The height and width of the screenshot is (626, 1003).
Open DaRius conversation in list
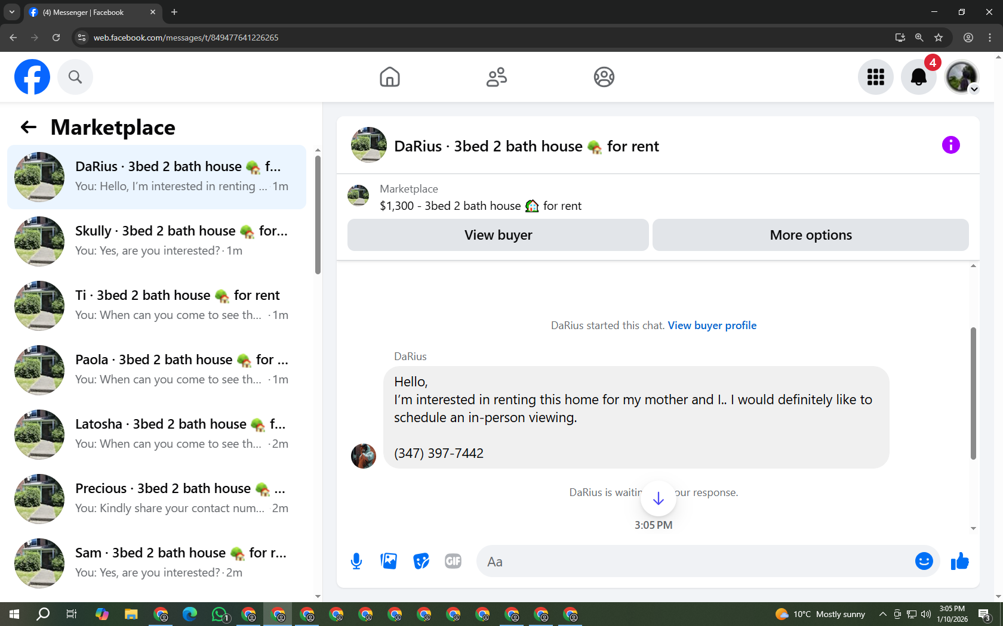click(156, 177)
